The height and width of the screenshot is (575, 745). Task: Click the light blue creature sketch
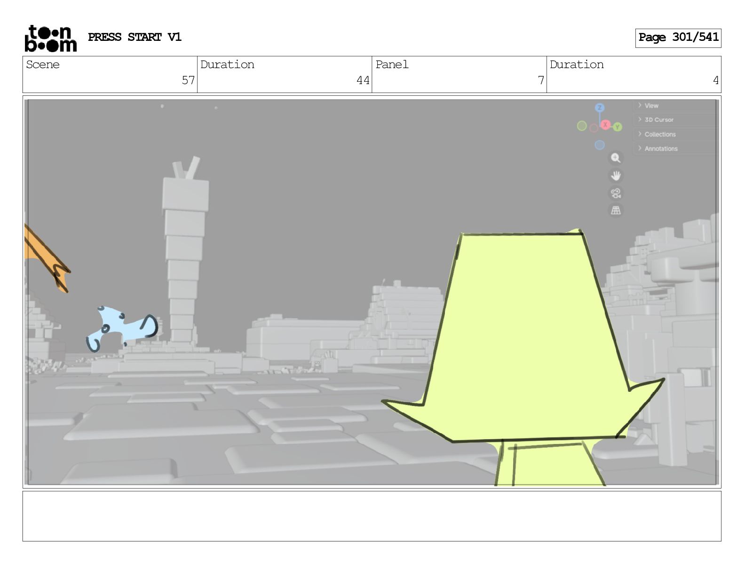coord(121,328)
